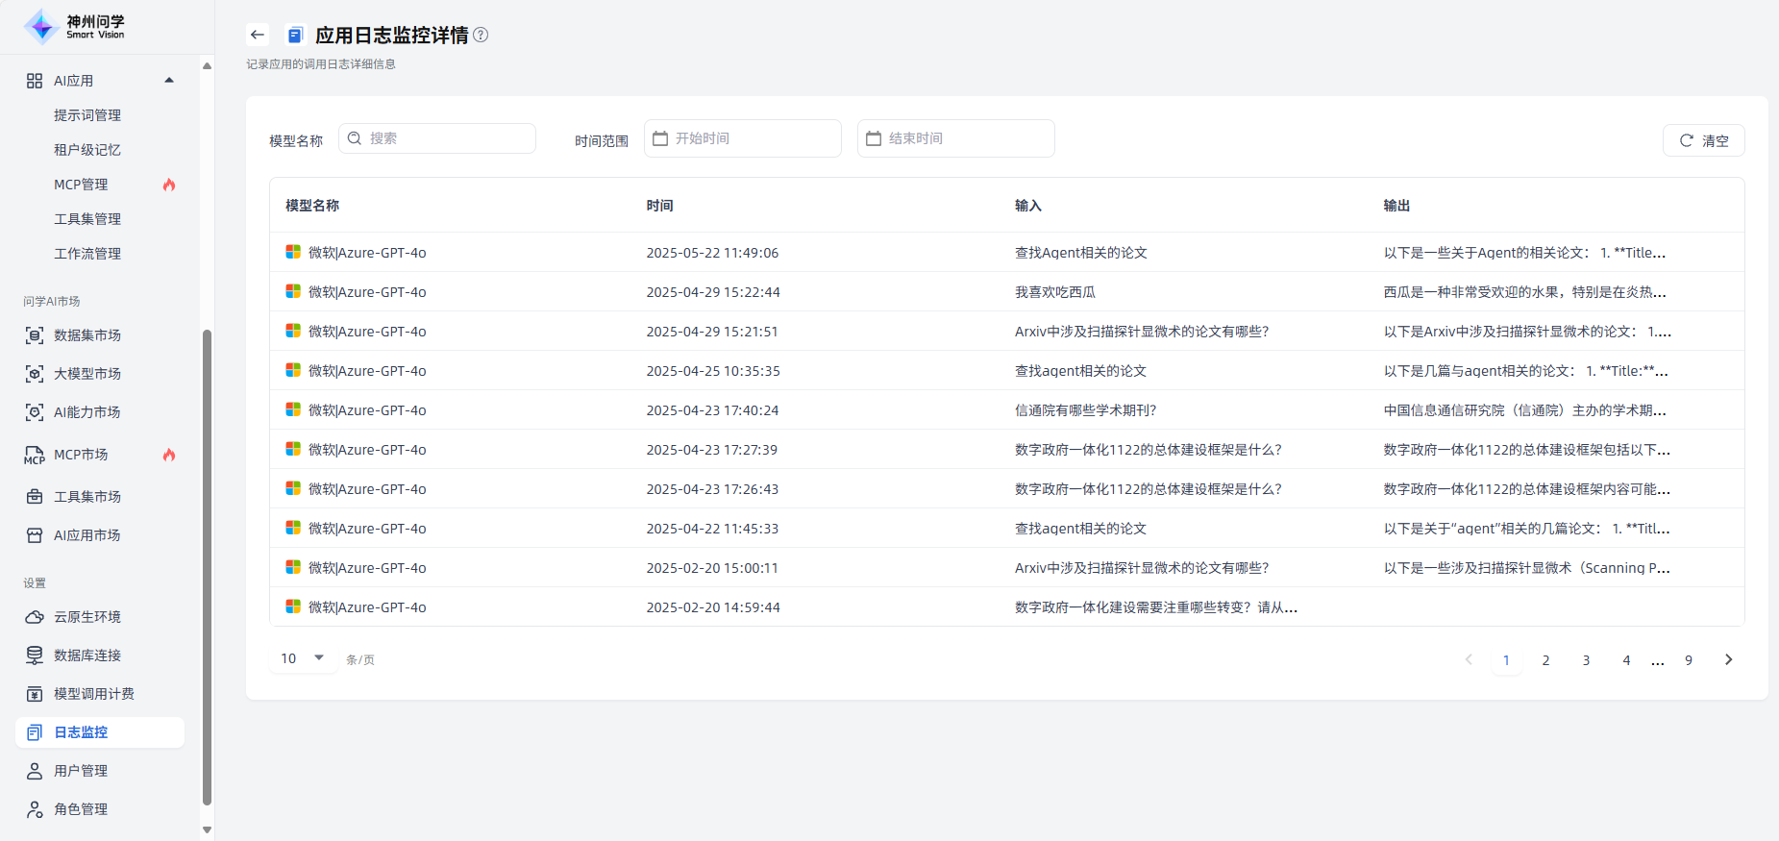Select 提示词管理 menu item
Viewport: 1779px width, 841px height.
tap(87, 115)
